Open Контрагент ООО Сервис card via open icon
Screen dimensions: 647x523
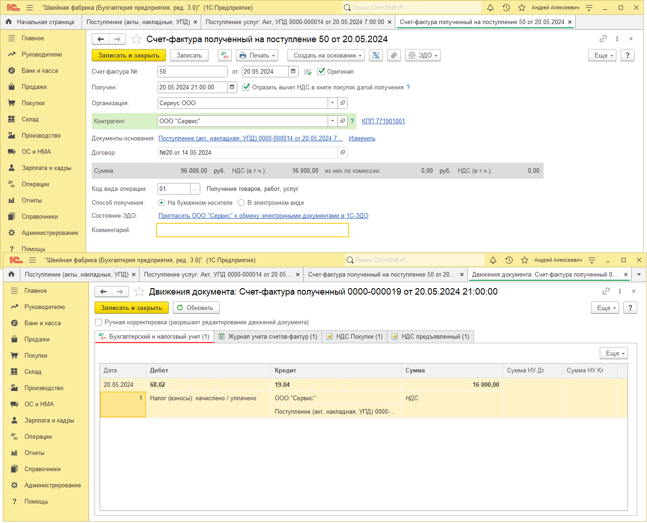click(343, 121)
